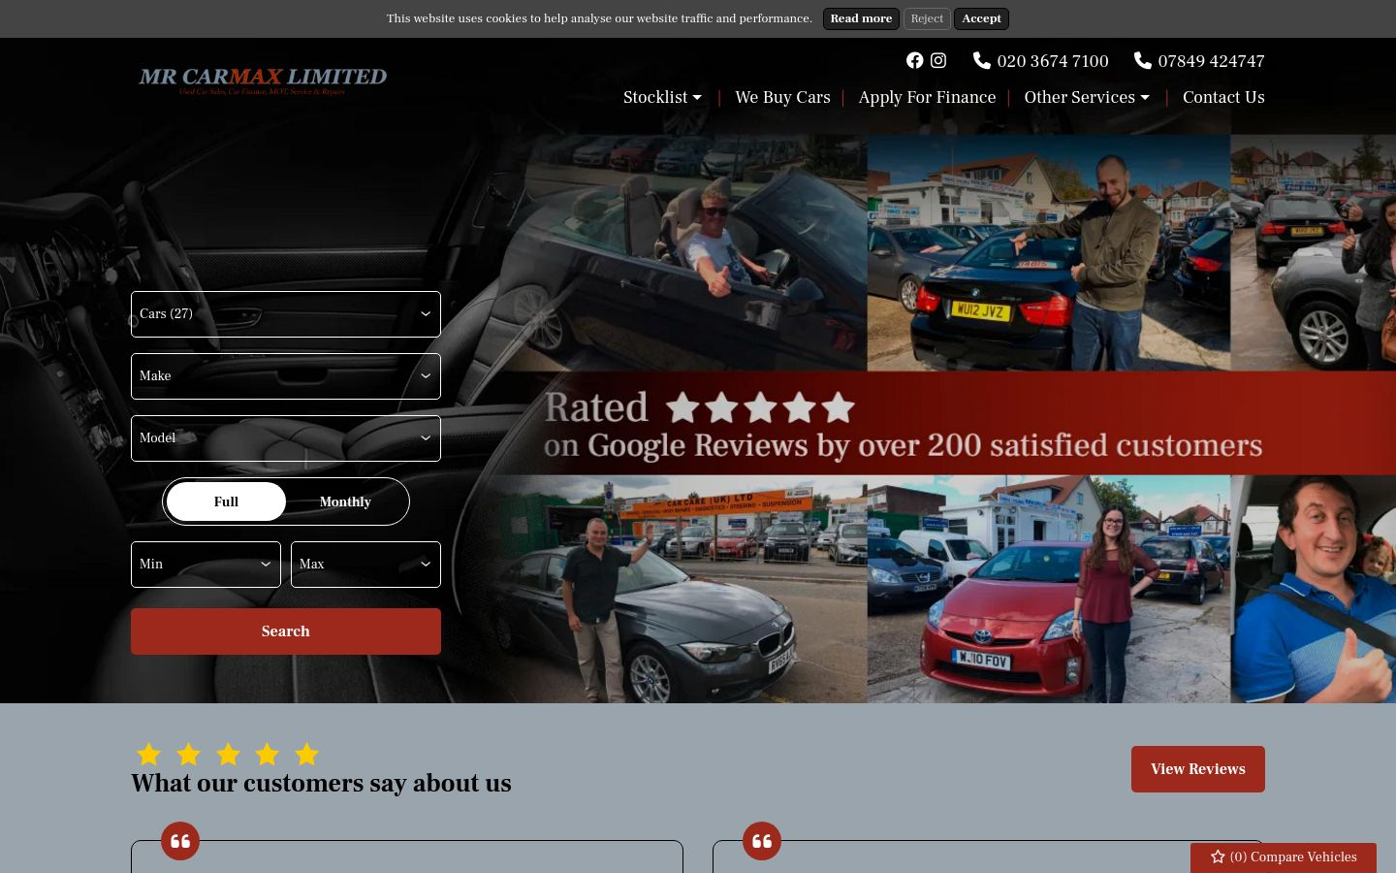Switch to Monthly price option

[x=345, y=501]
